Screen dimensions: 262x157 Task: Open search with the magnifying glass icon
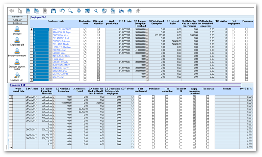click(70, 11)
